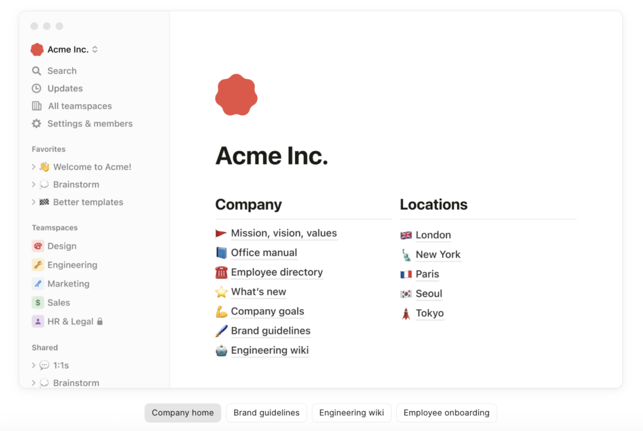Open the Mission, vision, values page
The height and width of the screenshot is (431, 643).
(x=284, y=233)
